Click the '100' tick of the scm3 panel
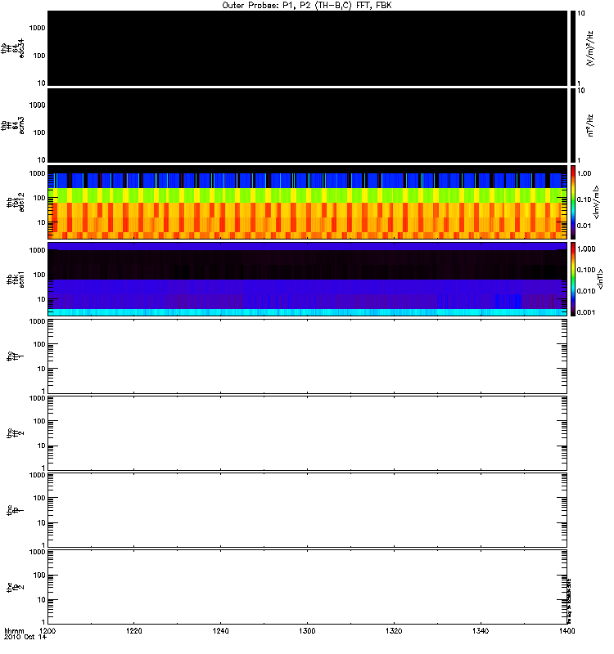 click(39, 132)
